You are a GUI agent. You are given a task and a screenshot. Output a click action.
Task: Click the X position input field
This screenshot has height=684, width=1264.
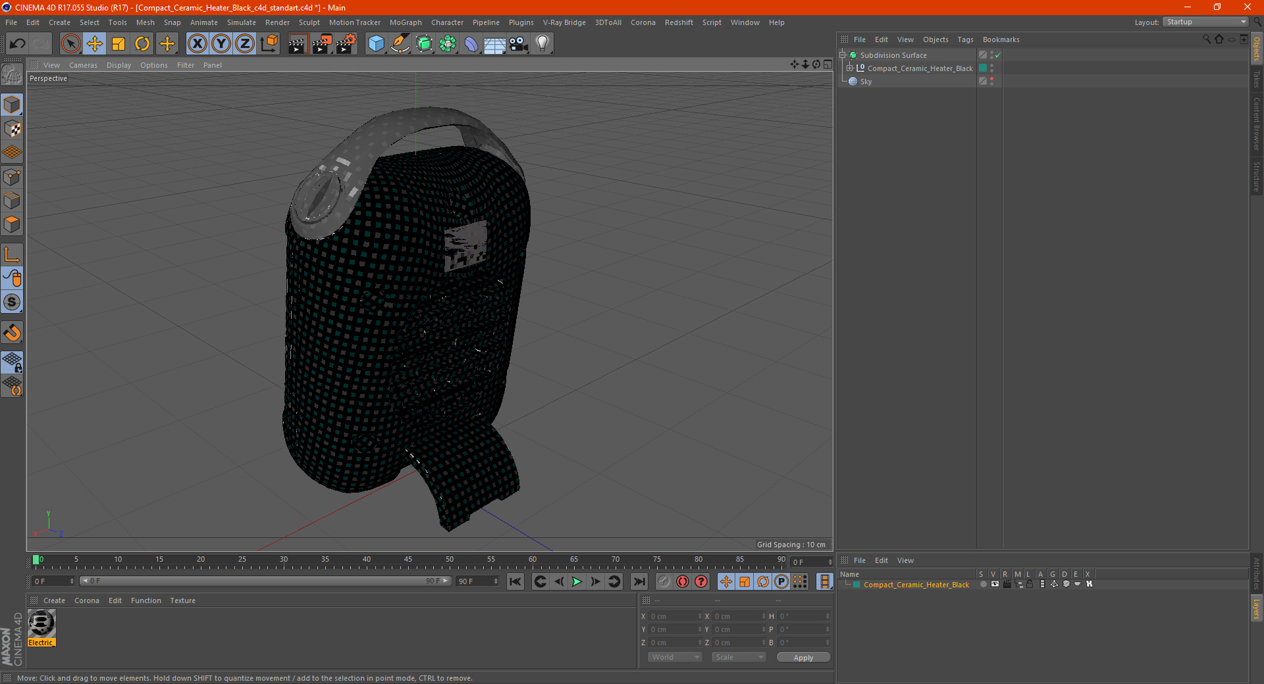point(675,616)
